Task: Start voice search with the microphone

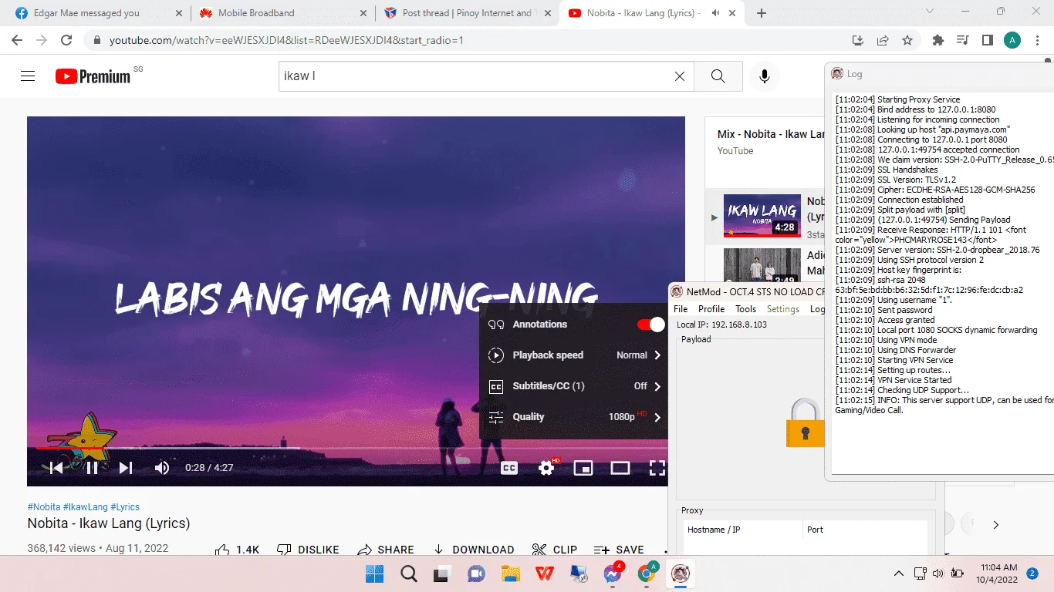Action: pos(765,76)
